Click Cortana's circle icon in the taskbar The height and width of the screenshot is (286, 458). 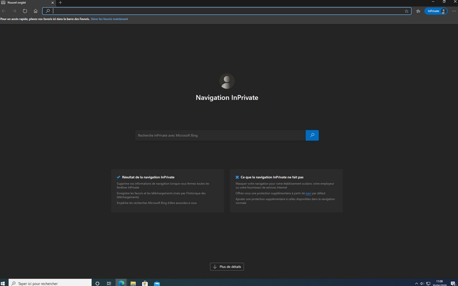[x=97, y=283]
